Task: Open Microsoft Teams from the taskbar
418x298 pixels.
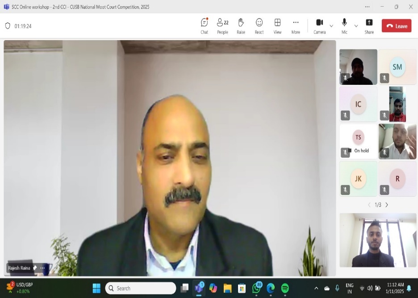Action: [199, 288]
